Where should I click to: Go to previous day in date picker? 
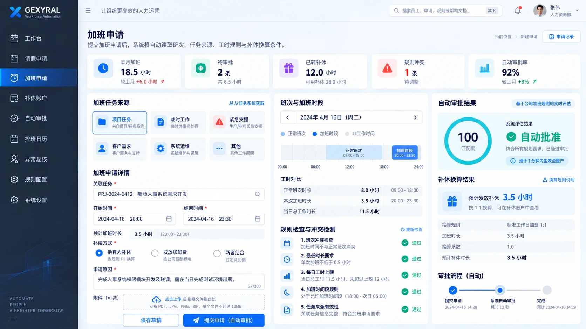pyautogui.click(x=288, y=117)
